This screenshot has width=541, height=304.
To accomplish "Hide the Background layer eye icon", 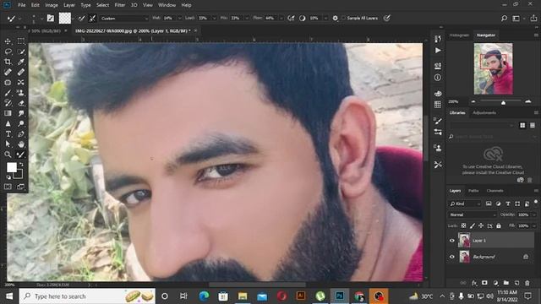I will tap(452, 257).
